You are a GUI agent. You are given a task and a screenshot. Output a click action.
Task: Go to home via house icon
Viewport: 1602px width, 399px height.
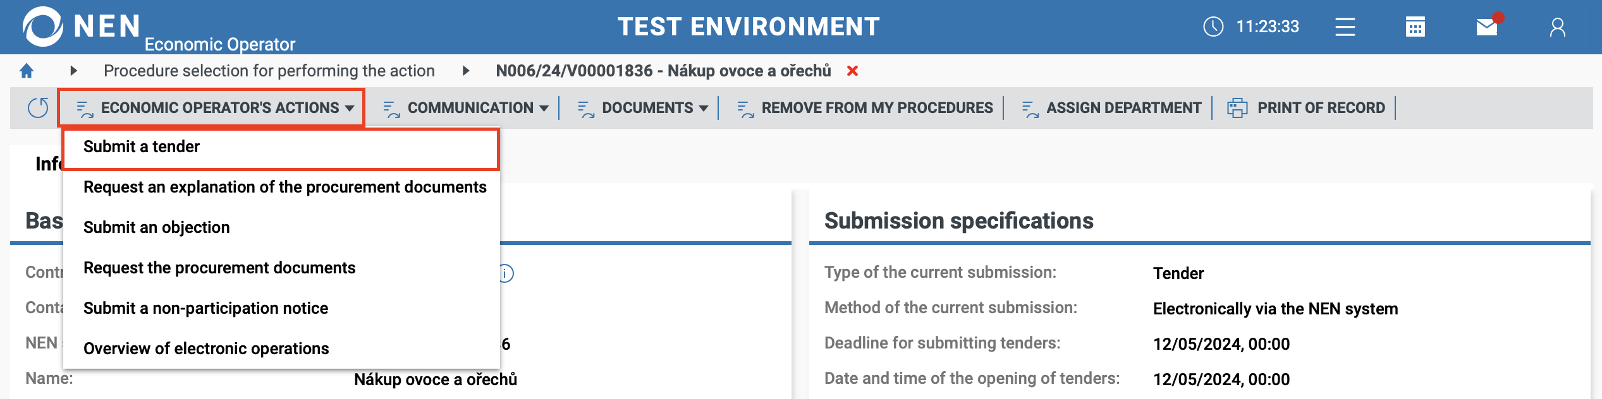(27, 71)
